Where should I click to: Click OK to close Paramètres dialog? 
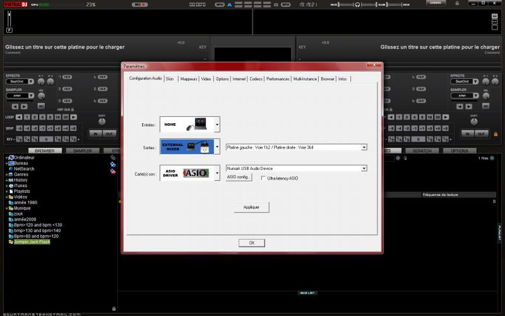point(251,243)
